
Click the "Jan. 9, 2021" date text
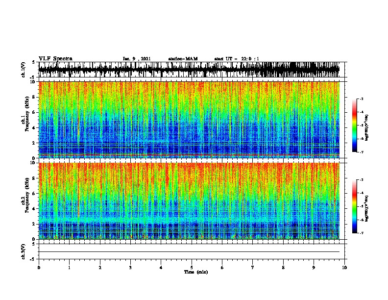(x=137, y=59)
